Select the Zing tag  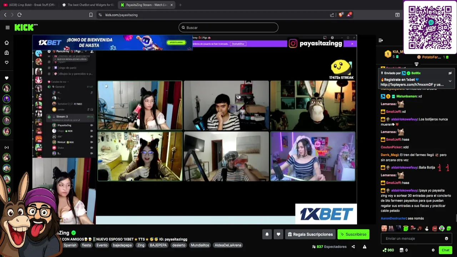pyautogui.click(x=141, y=245)
